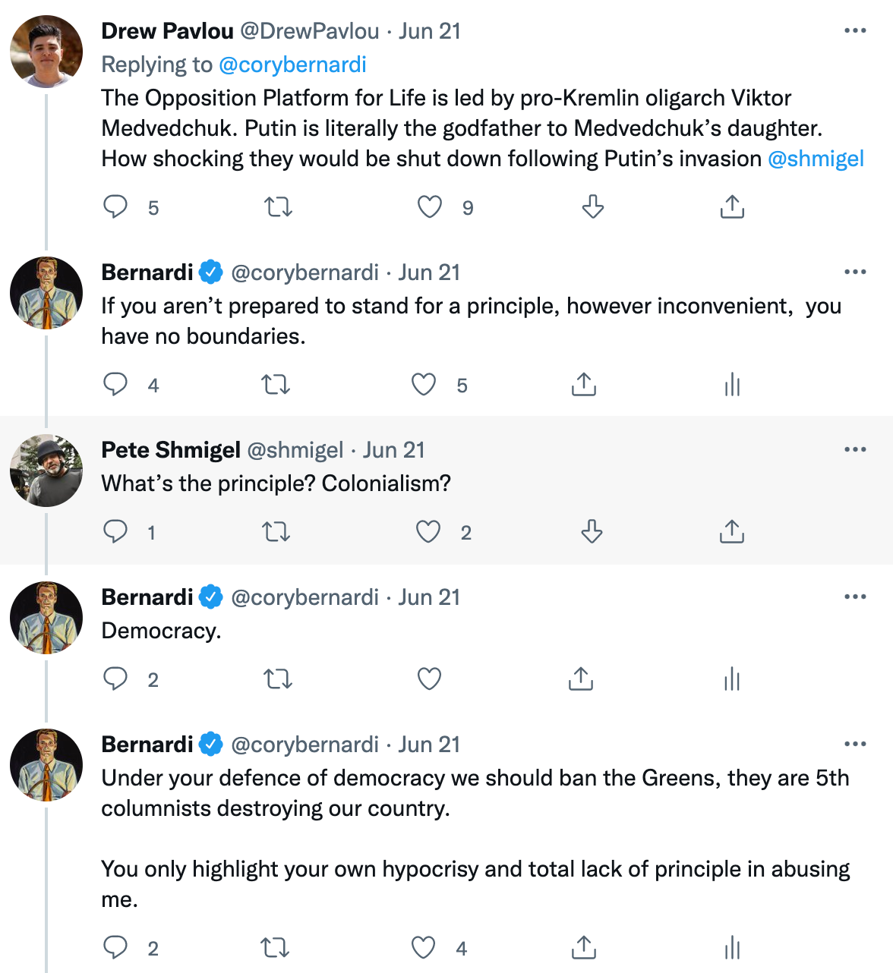Reply to Drew Pavlou's tweet
This screenshot has height=973, width=893.
point(115,206)
